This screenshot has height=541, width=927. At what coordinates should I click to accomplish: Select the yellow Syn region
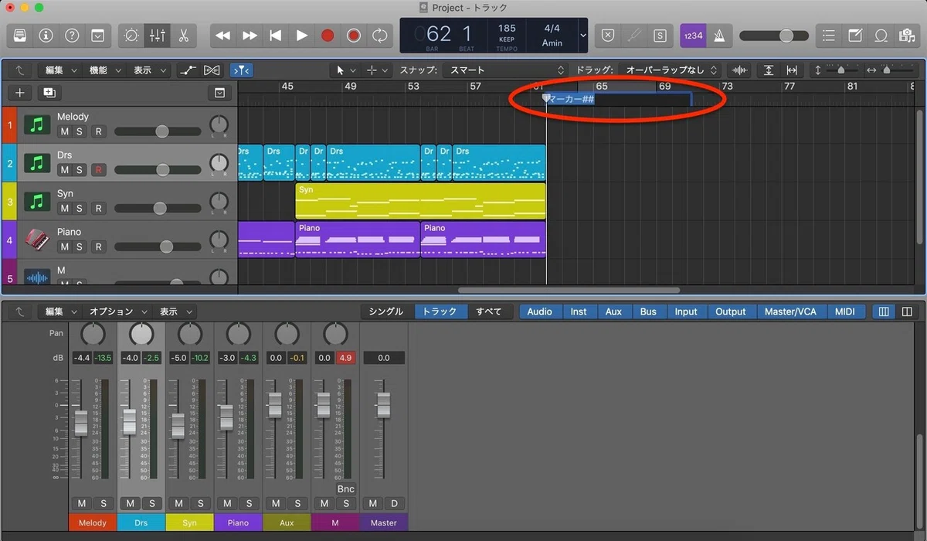pos(420,201)
